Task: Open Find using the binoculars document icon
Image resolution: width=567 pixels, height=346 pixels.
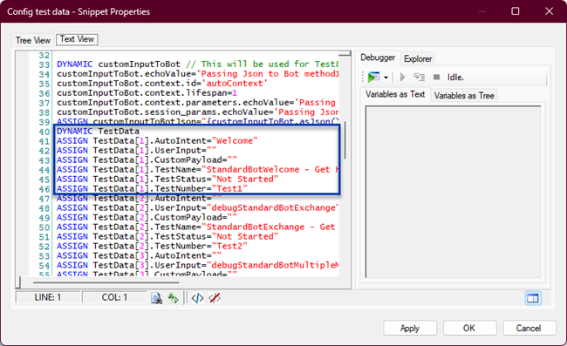Action: (x=156, y=298)
